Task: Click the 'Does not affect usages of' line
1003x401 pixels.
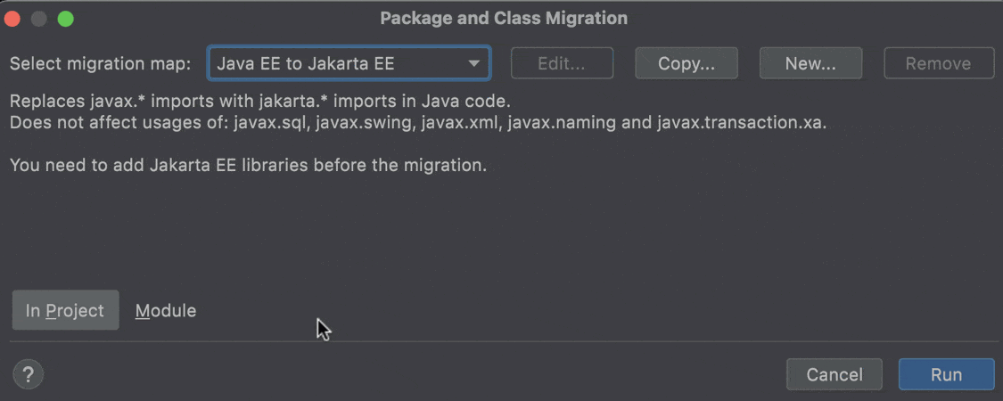Action: coord(417,122)
